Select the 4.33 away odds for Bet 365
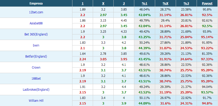The height and width of the screenshot is (106, 218). [124, 32]
